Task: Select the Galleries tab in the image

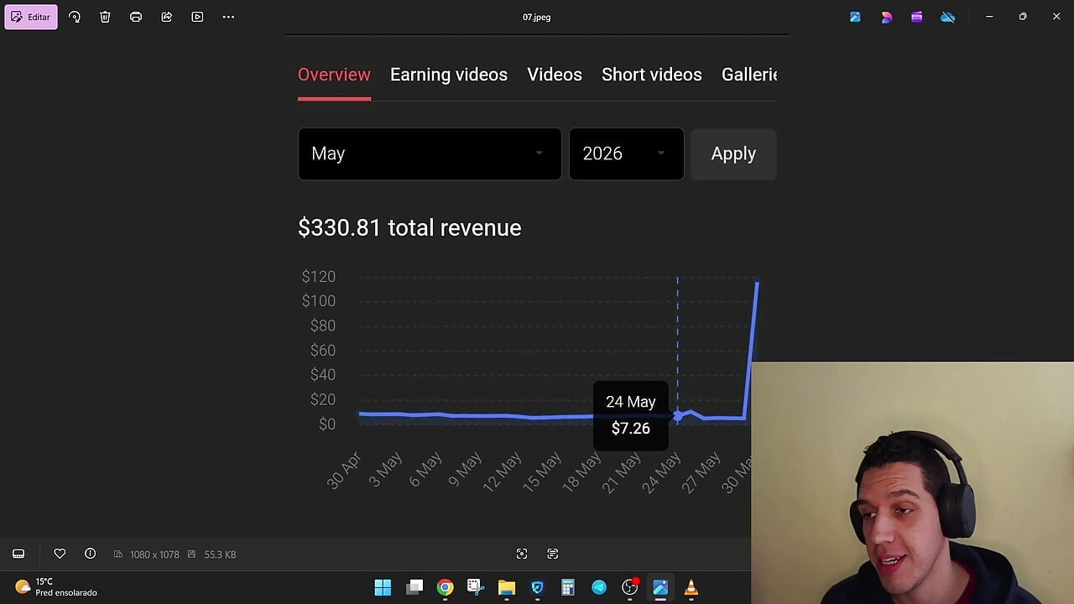Action: click(749, 75)
